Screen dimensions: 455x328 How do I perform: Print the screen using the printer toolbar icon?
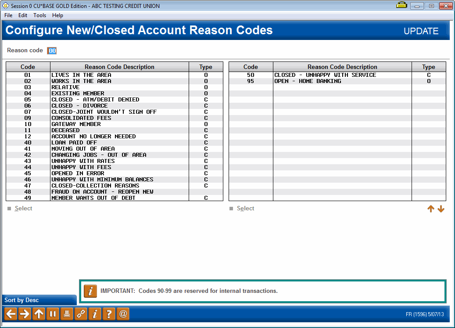tap(67, 314)
